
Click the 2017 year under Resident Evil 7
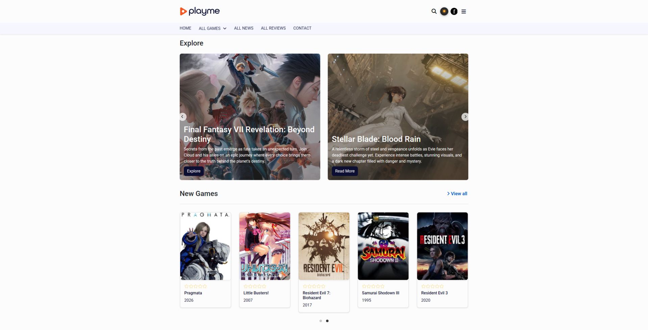pos(307,305)
